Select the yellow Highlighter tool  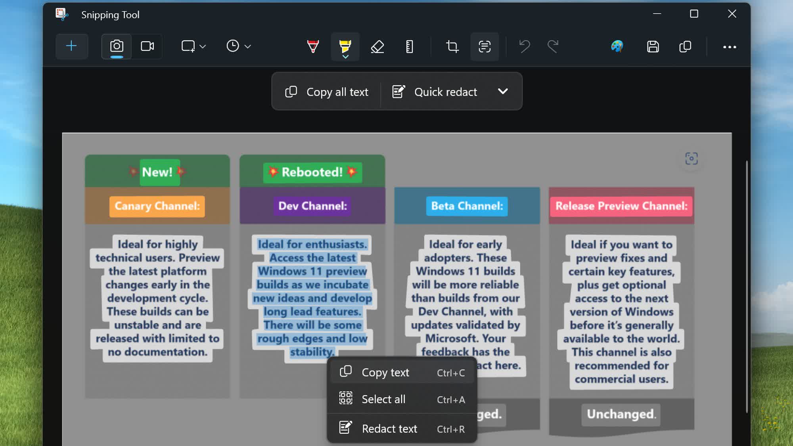345,45
